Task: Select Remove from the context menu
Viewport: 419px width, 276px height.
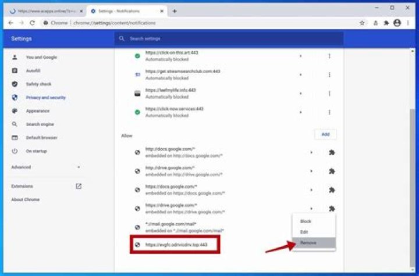Action: pyautogui.click(x=308, y=243)
